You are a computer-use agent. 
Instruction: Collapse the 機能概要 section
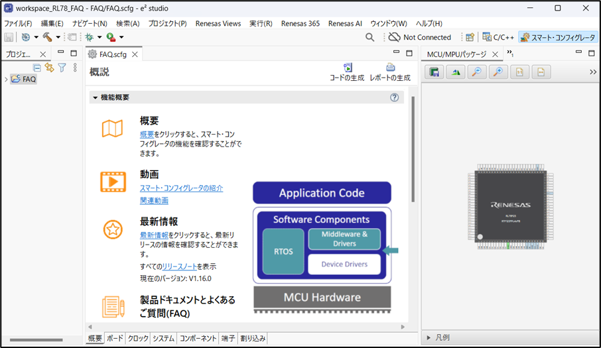(x=95, y=97)
